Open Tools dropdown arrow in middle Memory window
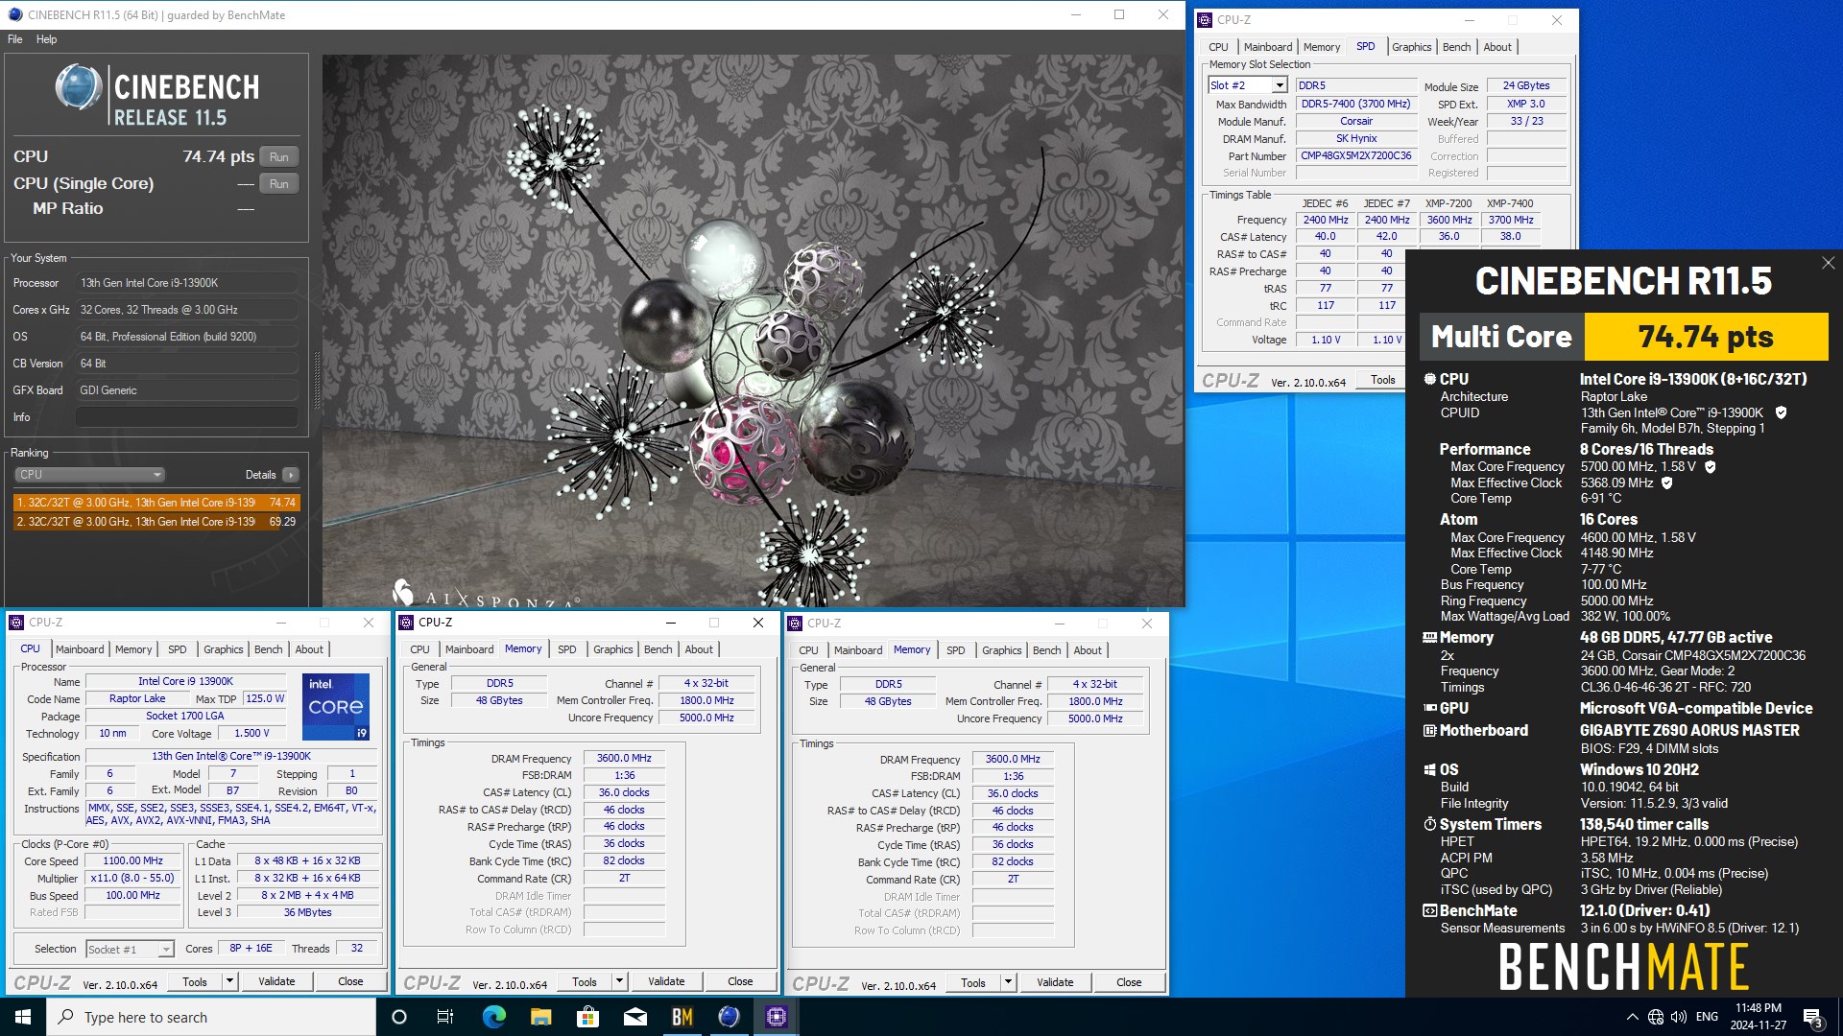The image size is (1843, 1036). (x=619, y=981)
